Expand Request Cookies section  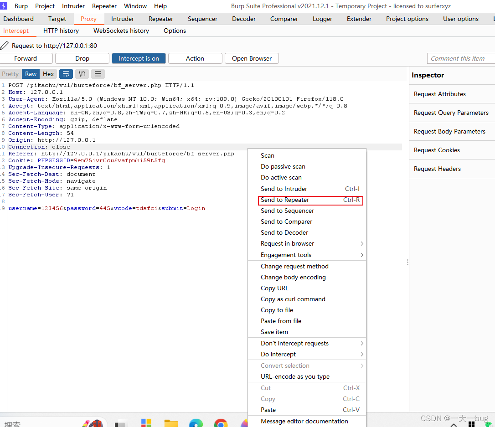tap(452, 150)
